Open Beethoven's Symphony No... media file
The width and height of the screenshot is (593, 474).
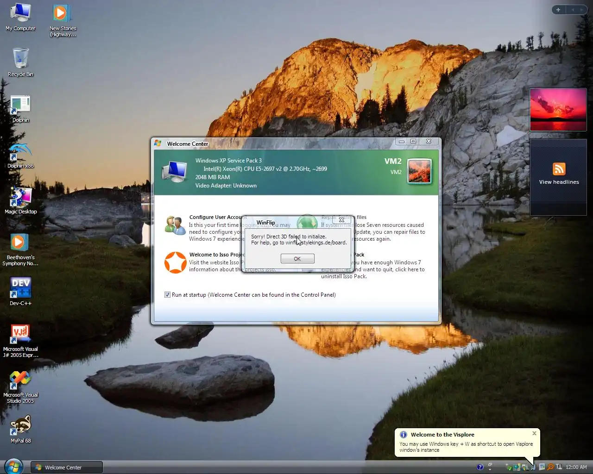click(x=20, y=249)
